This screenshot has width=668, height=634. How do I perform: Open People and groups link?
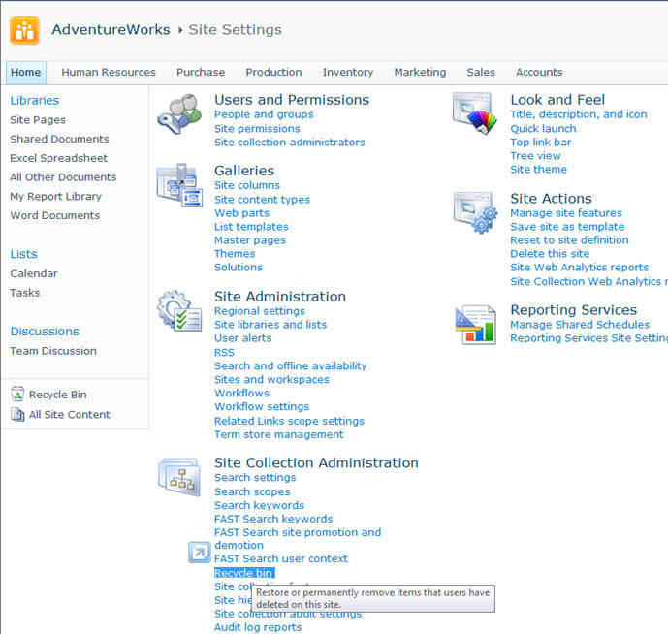coord(264,114)
